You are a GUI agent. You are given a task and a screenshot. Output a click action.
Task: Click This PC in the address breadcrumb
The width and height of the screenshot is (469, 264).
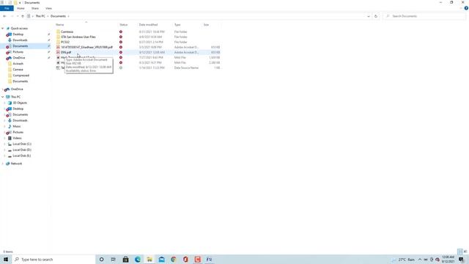coord(40,16)
